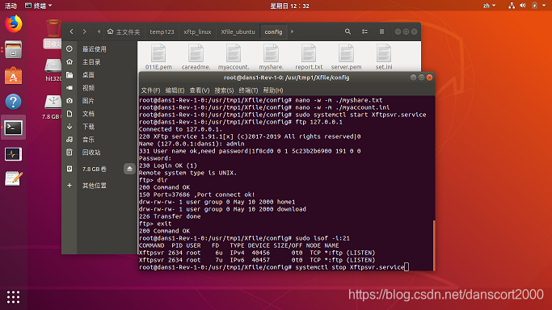The width and height of the screenshot is (552, 310).
Task: Open Text Editor from the dock
Action: 14,178
